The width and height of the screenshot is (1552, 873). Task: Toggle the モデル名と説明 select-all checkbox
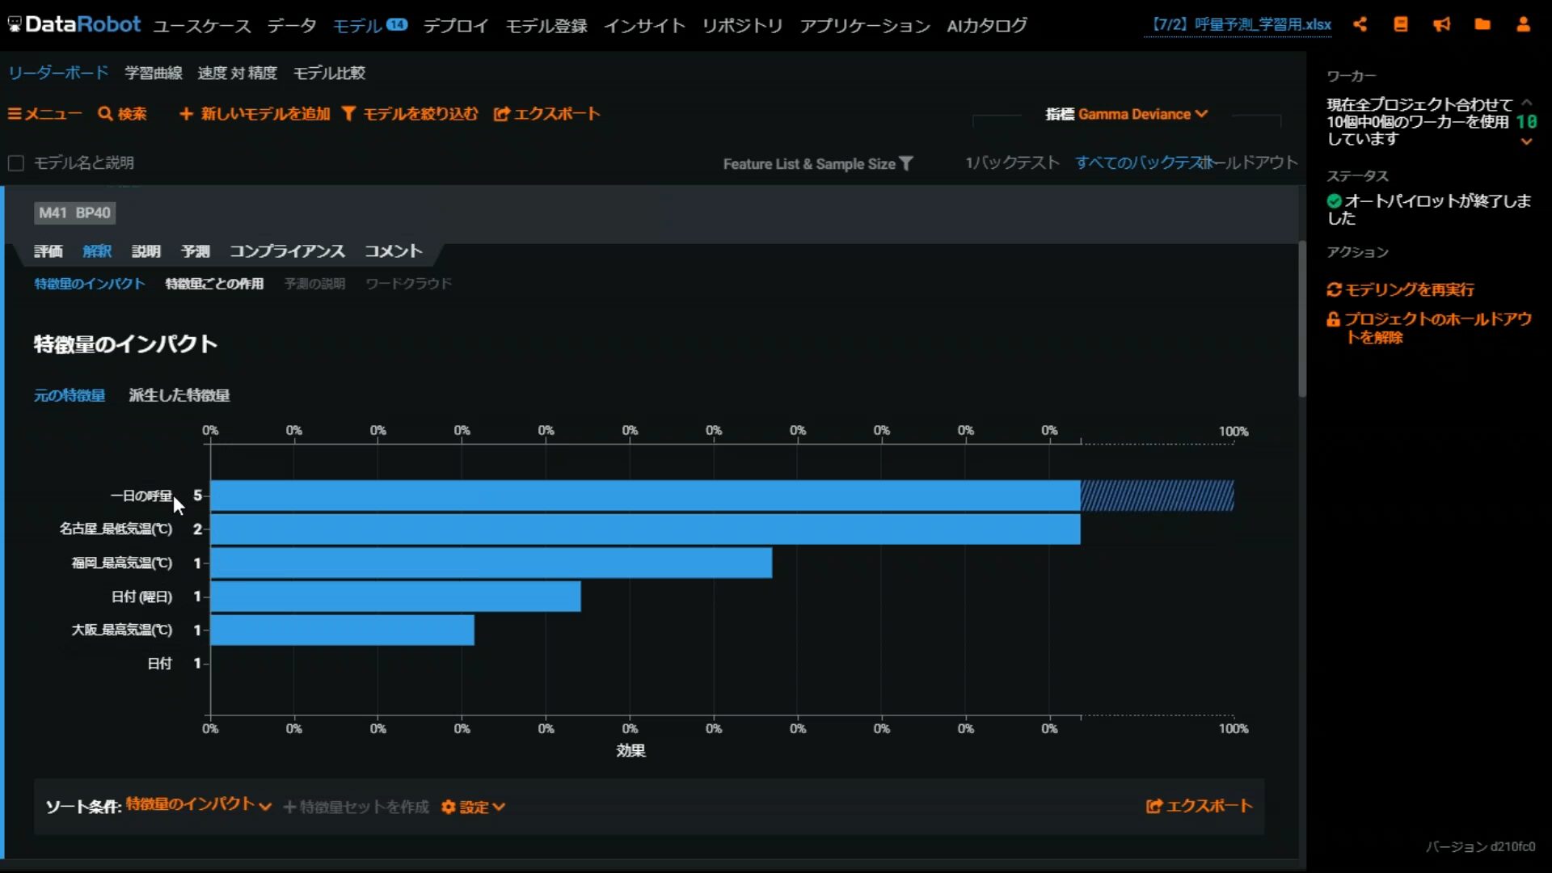click(x=15, y=163)
